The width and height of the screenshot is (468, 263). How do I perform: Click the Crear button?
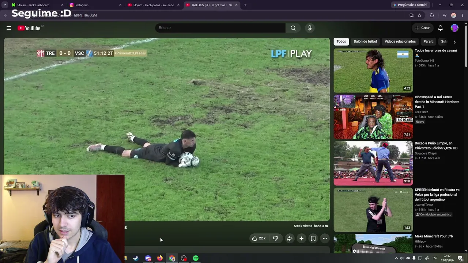[x=422, y=28]
